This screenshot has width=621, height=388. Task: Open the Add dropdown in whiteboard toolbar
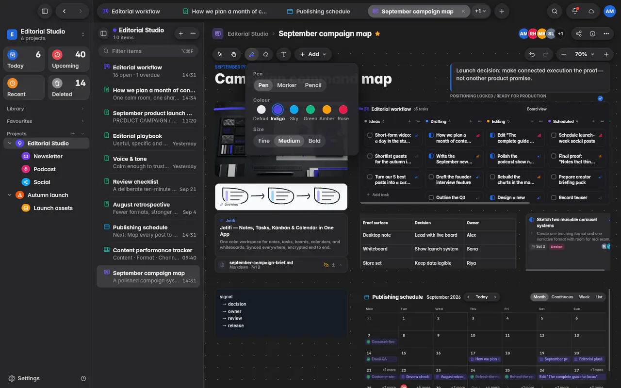tap(313, 54)
